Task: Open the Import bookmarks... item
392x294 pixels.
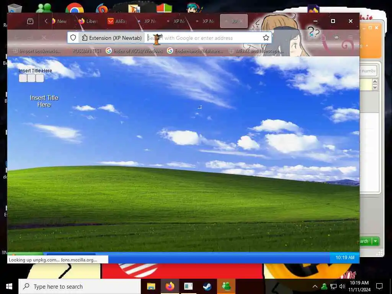Action: coord(37,51)
